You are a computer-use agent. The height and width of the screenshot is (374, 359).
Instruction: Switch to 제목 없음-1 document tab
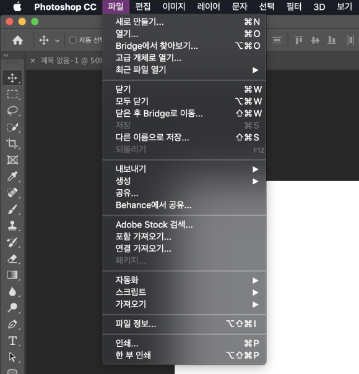point(71,61)
